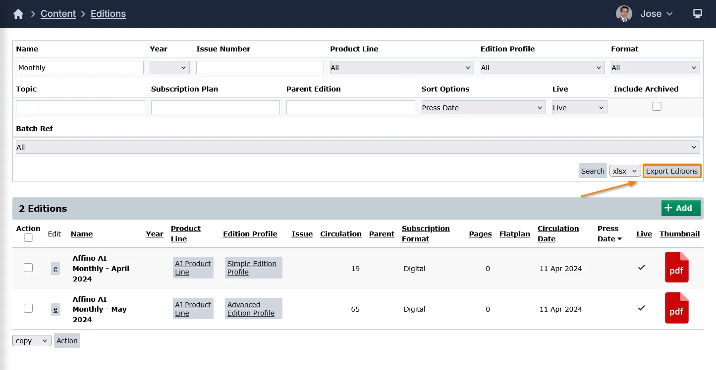Expand the Product Line dropdown

pos(402,68)
